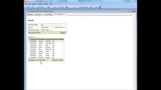The image size is (161, 90).
Task: Click first name Richard in the grid
Action: pyautogui.click(x=41, y=57)
